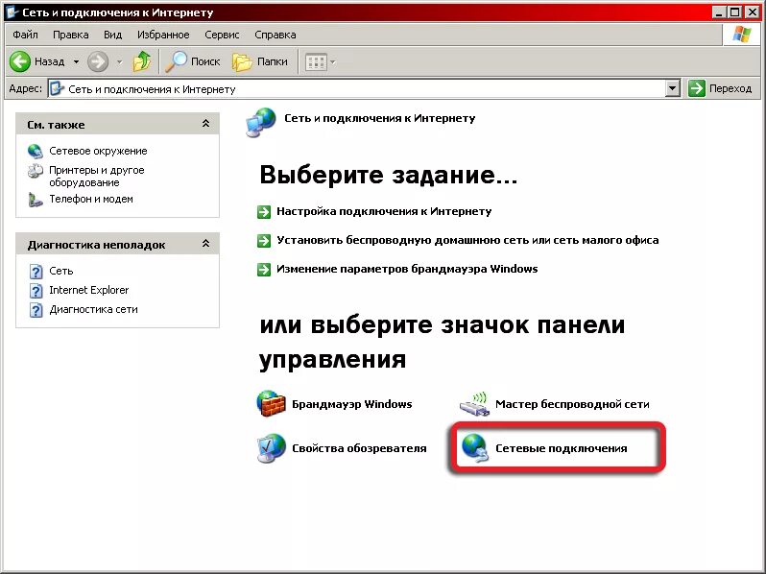Open the Правка menu
766x574 pixels.
tap(71, 35)
